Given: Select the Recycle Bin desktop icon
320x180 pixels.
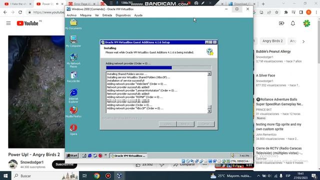Looking at the screenshot, I should point(73,77).
